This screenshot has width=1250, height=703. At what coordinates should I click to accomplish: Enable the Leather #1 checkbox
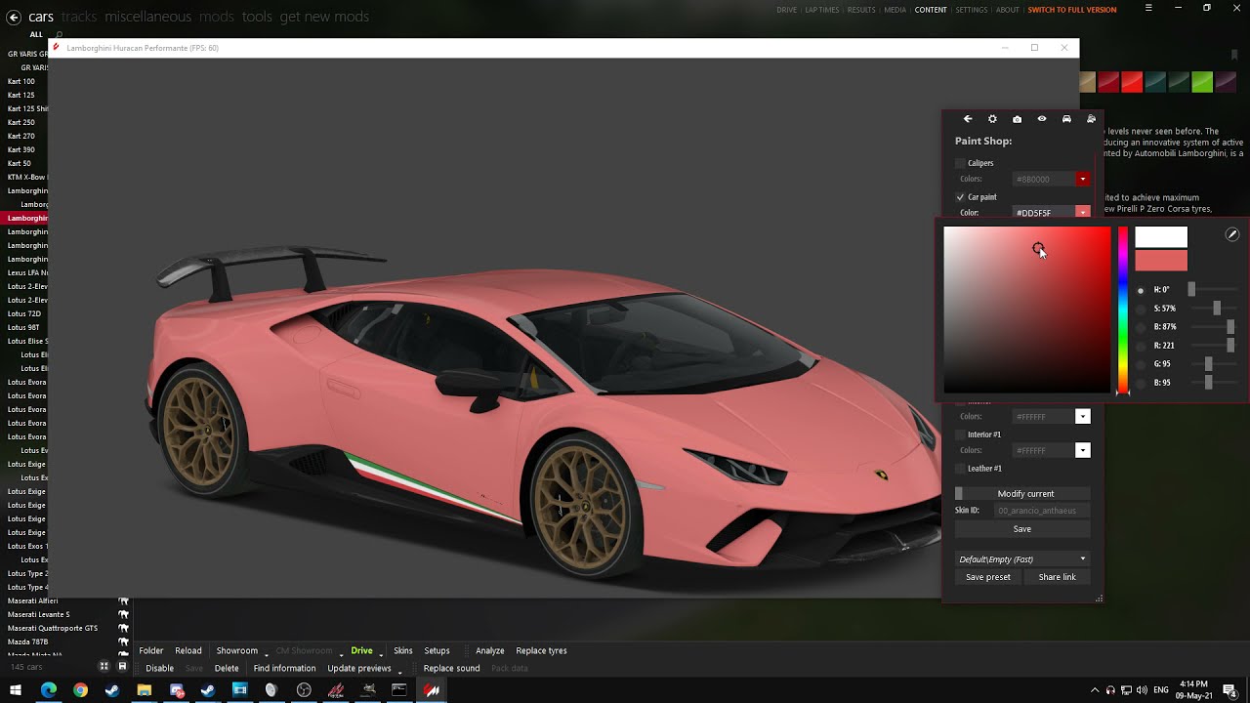960,469
